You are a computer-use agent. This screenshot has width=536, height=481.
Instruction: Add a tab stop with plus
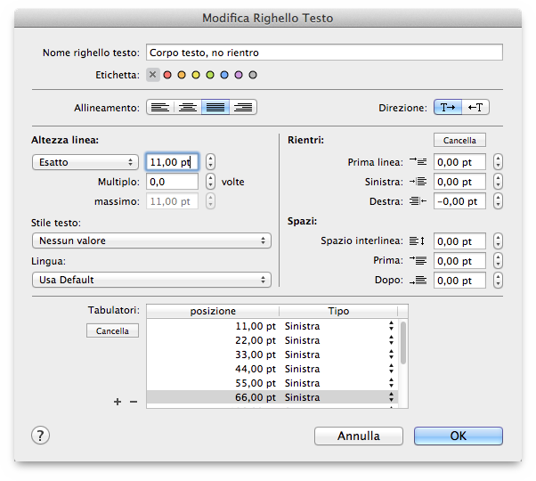(x=118, y=402)
